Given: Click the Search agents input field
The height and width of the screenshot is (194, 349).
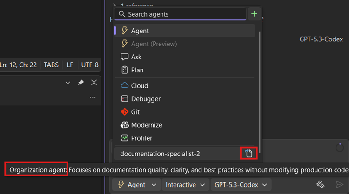Looking at the screenshot, I should click(180, 14).
